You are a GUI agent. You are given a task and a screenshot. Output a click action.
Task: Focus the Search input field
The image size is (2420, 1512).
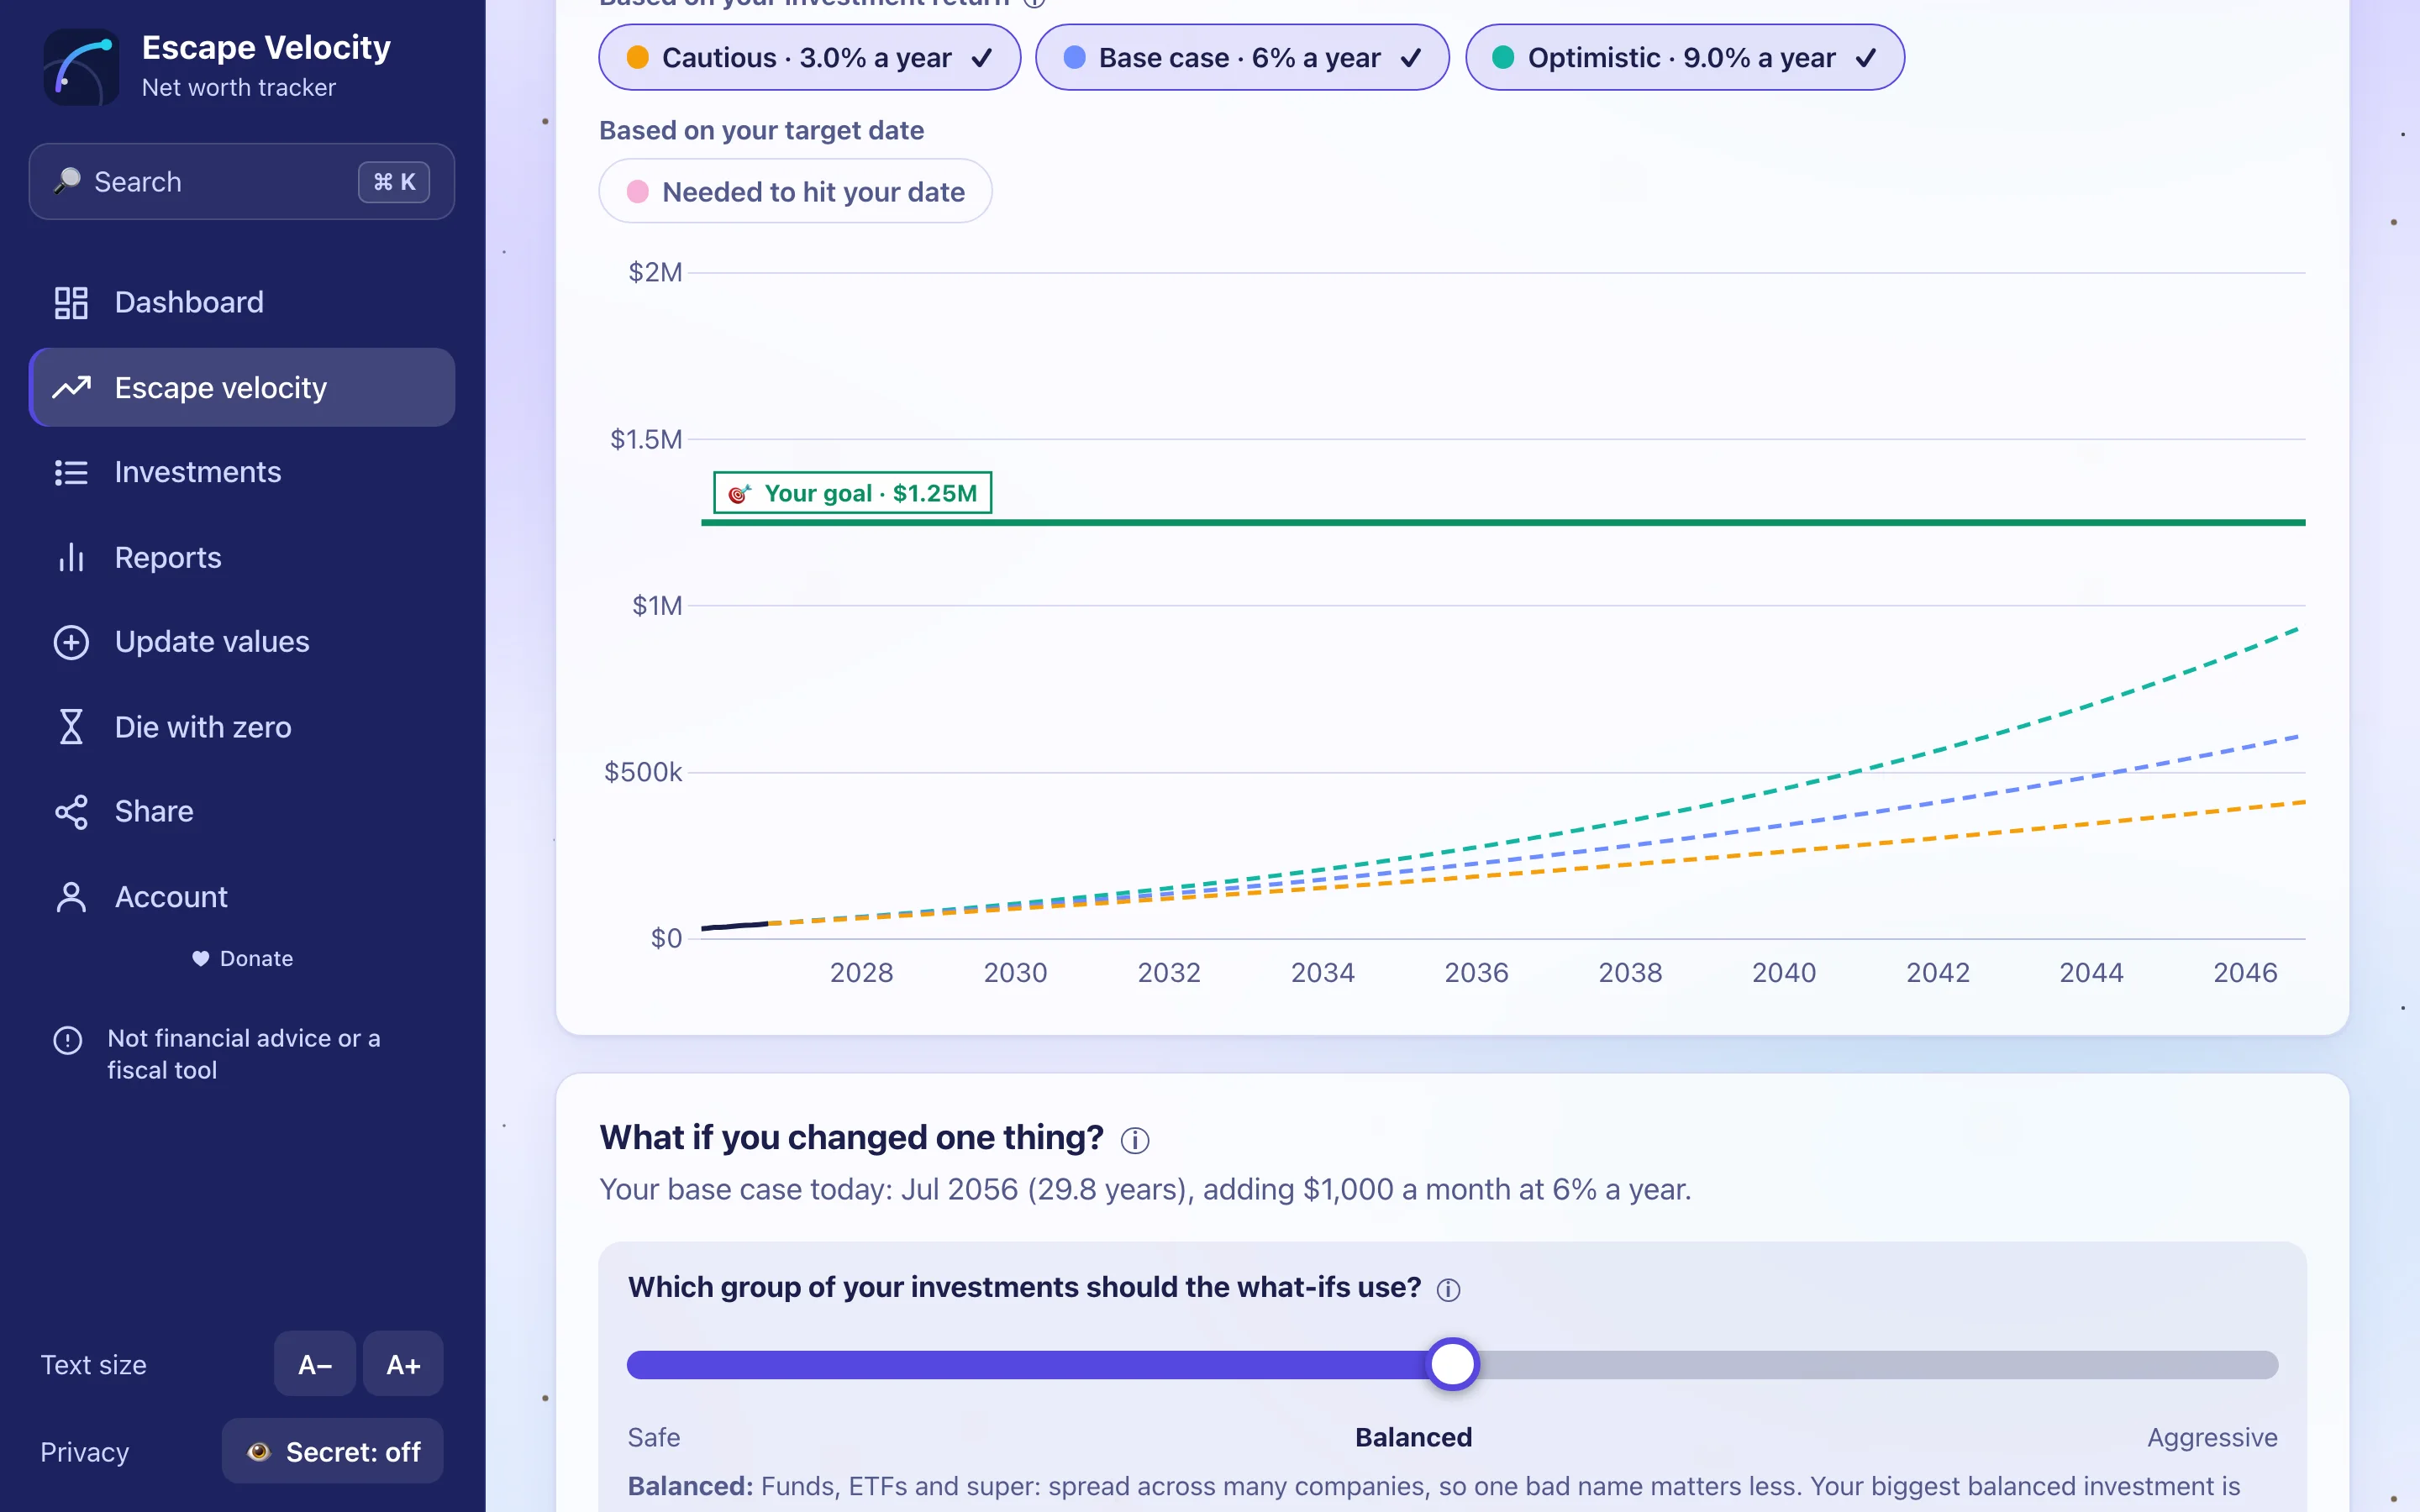[242, 181]
